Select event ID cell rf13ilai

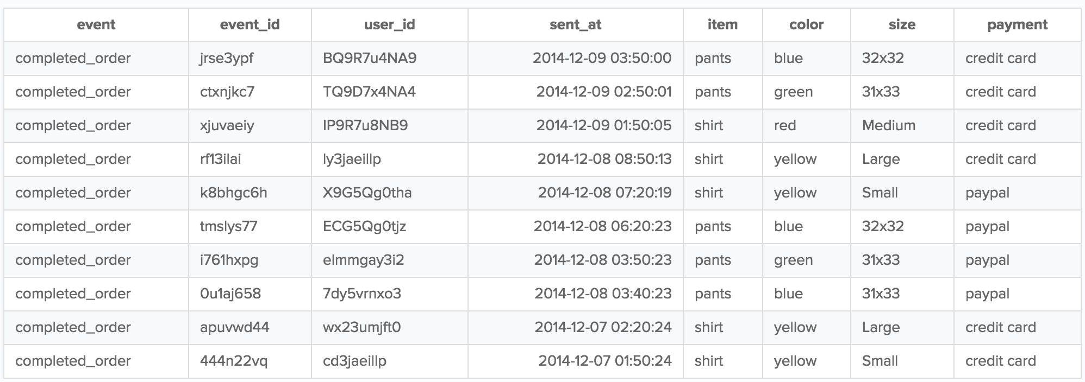point(220,160)
